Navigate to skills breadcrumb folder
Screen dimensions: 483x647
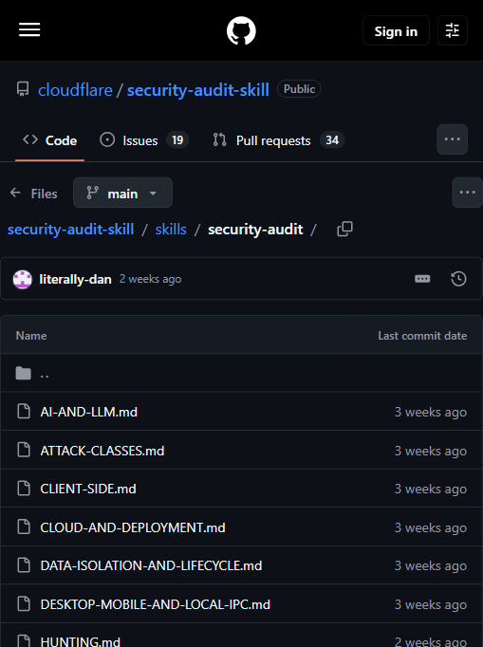click(171, 230)
